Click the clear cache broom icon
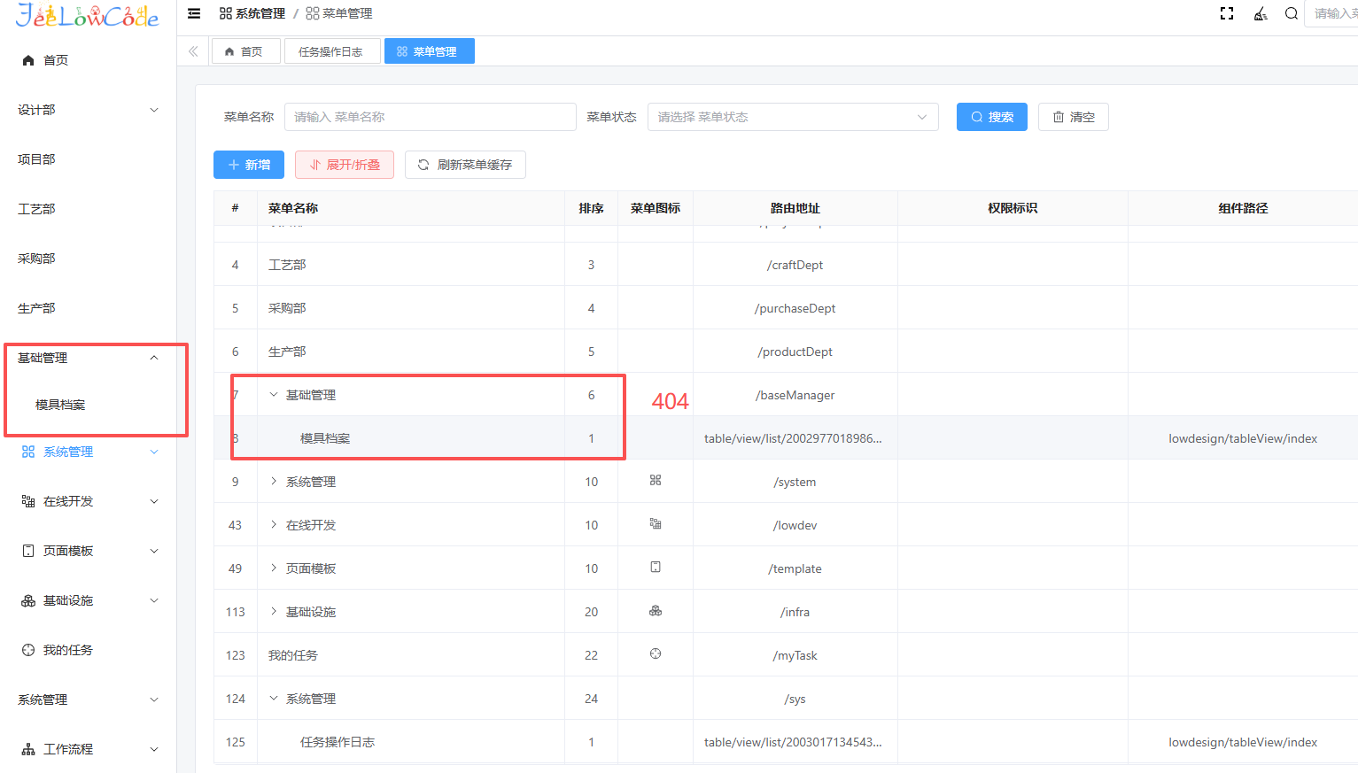Screen dimensions: 1358x773 (x=1260, y=13)
